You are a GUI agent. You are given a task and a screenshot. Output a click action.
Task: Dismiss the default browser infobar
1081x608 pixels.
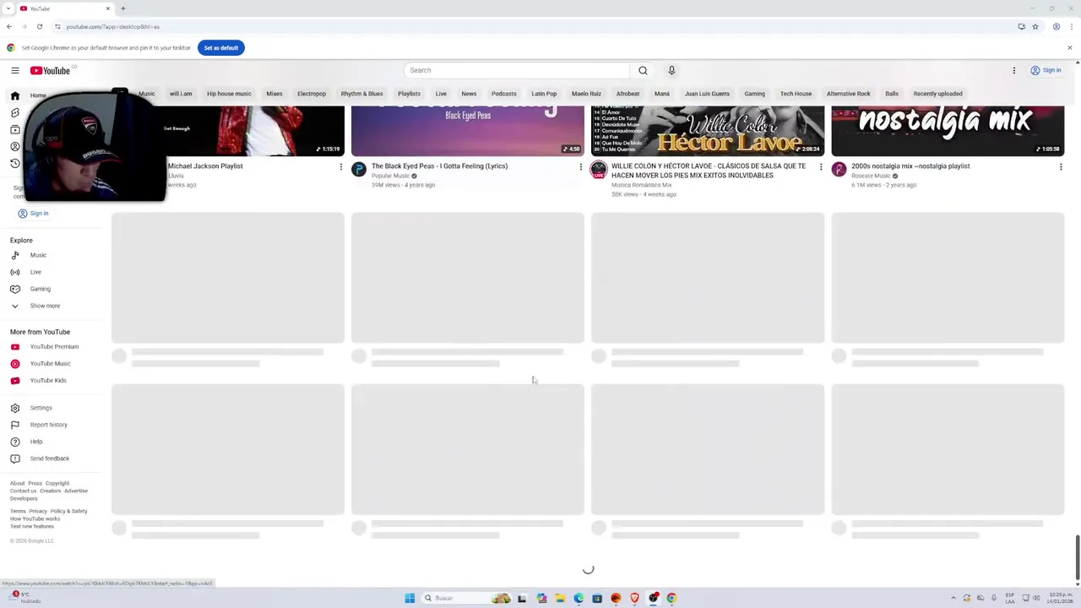(1069, 48)
